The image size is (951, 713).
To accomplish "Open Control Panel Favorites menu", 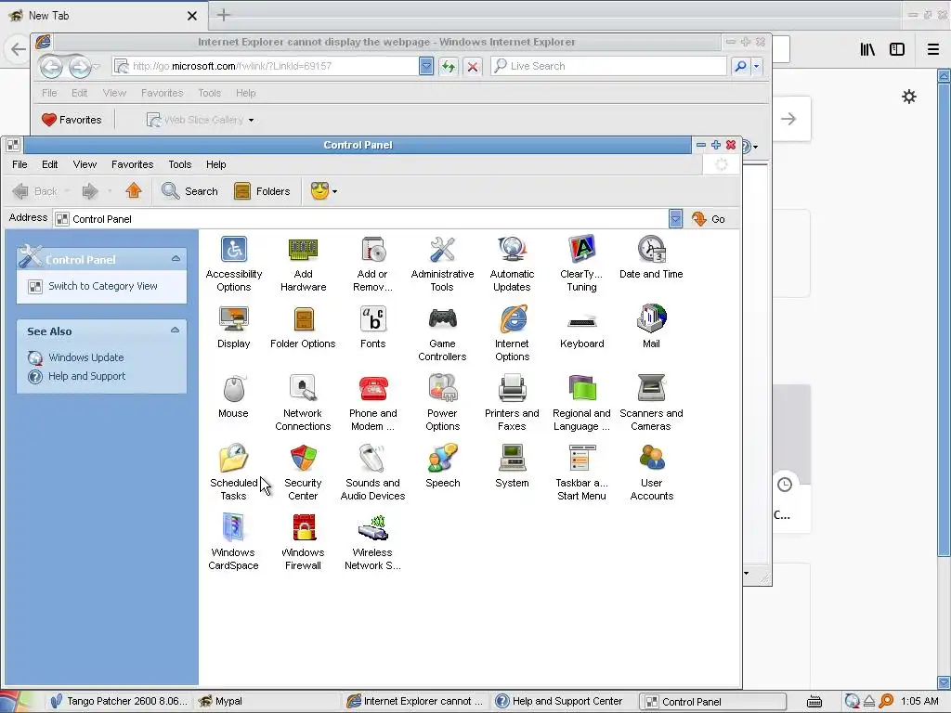I will pos(132,164).
